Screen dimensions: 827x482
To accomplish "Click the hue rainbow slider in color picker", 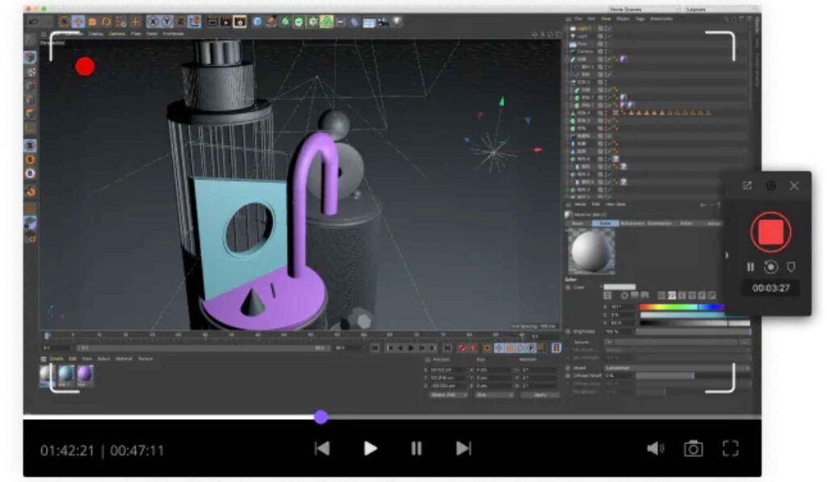I will click(x=682, y=307).
